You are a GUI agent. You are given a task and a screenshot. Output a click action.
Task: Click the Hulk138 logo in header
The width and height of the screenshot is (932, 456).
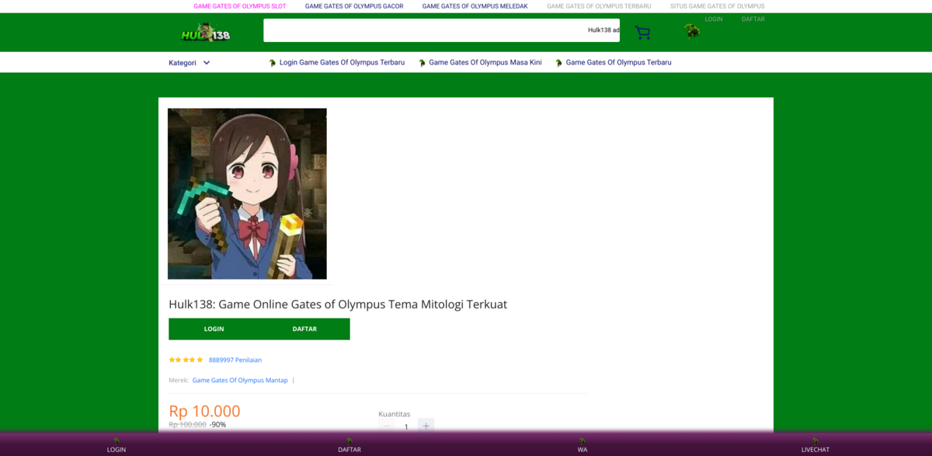tap(206, 33)
